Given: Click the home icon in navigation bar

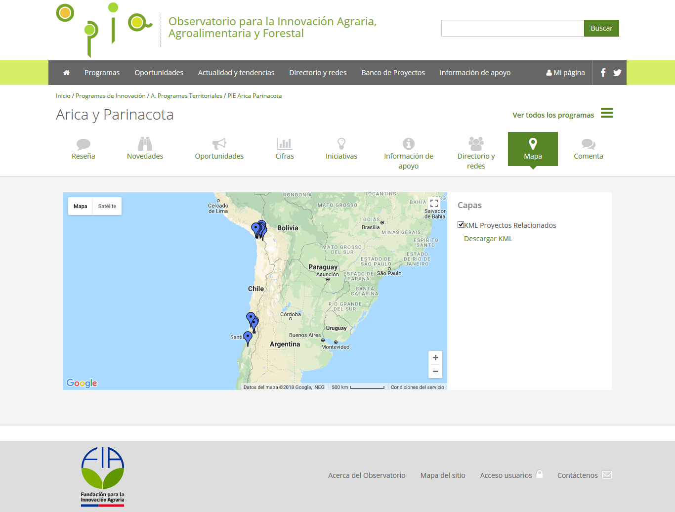Looking at the screenshot, I should coord(66,73).
